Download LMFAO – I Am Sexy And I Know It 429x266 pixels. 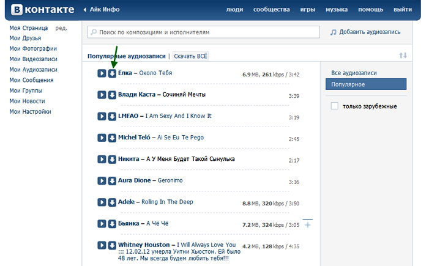point(112,116)
